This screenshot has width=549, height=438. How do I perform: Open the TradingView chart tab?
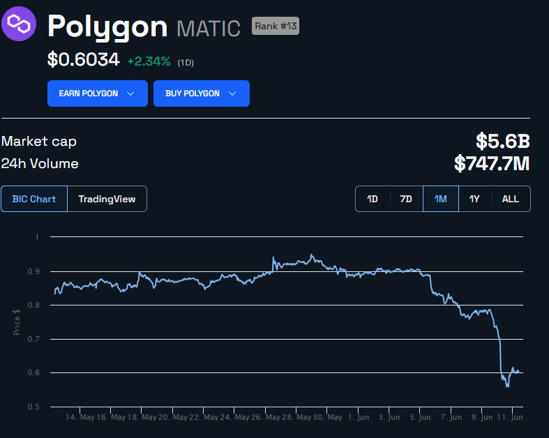pos(107,199)
